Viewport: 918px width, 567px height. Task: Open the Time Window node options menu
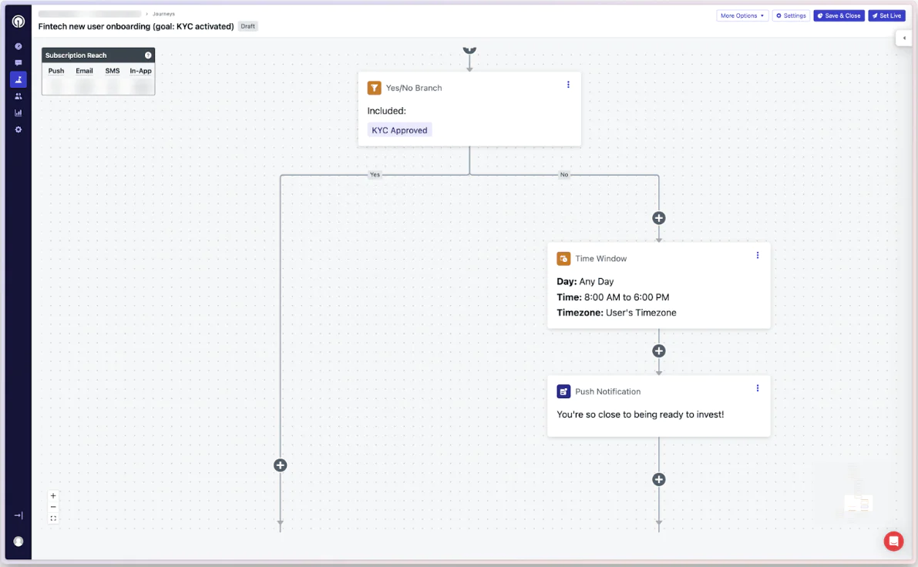pos(757,255)
